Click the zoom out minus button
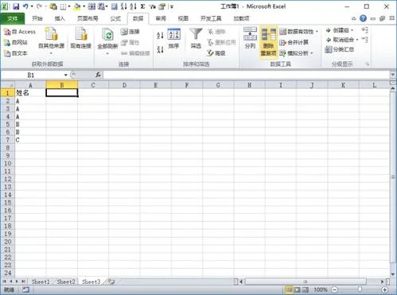The width and height of the screenshot is (397, 295). (335, 289)
